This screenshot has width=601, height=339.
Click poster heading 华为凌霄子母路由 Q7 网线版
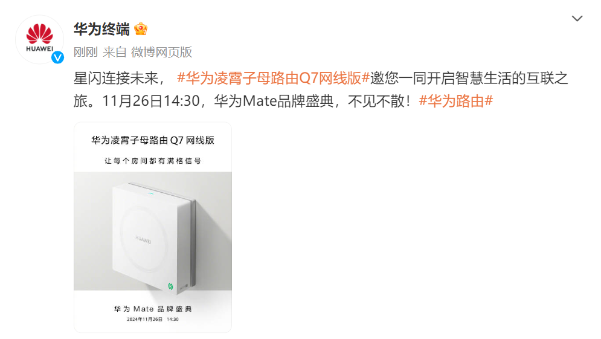click(x=153, y=140)
